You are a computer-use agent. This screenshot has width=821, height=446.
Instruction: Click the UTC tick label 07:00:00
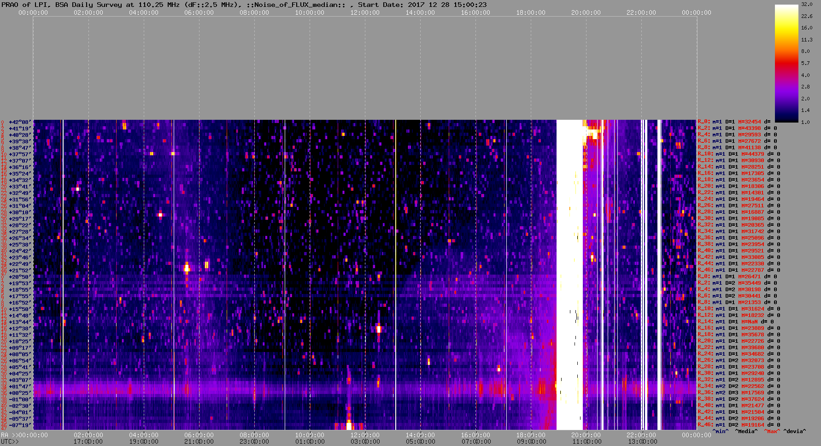pyautogui.click(x=475, y=441)
